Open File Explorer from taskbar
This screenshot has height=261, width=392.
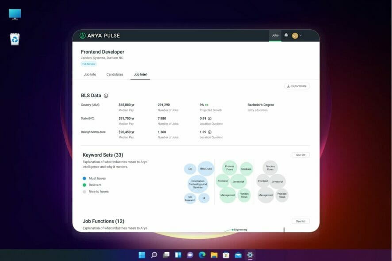pos(214,255)
